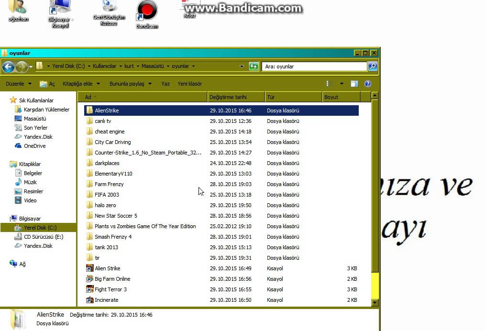The image size is (486, 331).
Task: Select the 'tır' folder
Action: coord(221,258)
